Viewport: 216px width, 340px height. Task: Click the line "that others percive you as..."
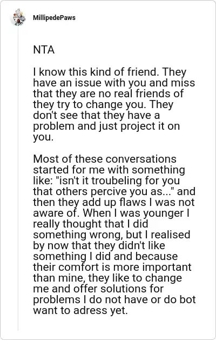pos(104,191)
